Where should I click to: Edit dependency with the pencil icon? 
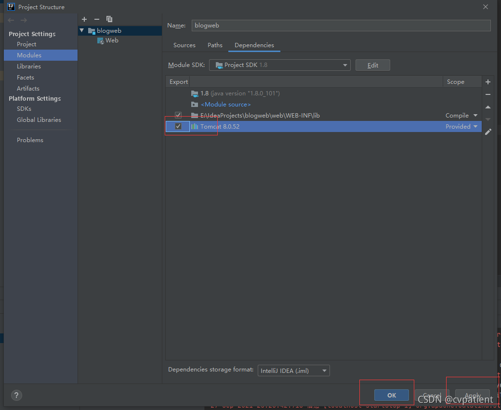(488, 132)
